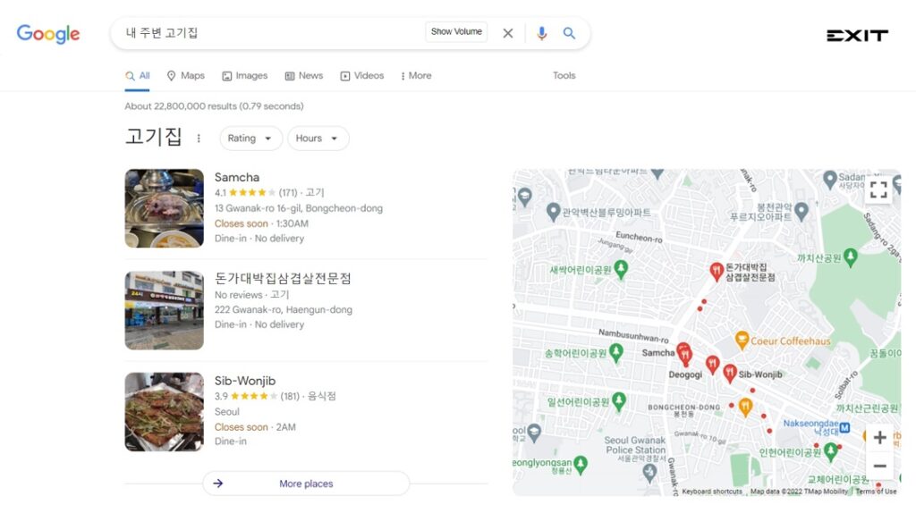Open the Samcha restaurant listing title
Viewport: 916px width, 513px height.
236,177
